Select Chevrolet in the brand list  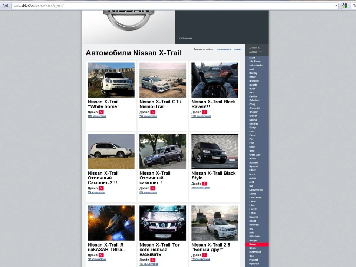click(x=254, y=108)
